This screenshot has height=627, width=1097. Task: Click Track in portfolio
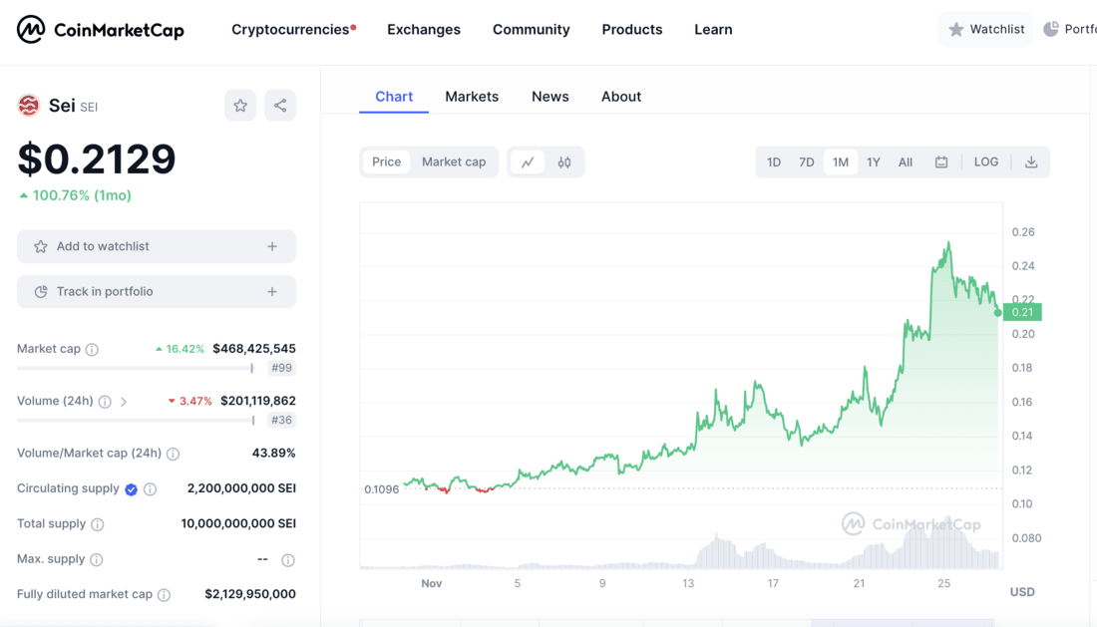click(x=156, y=291)
